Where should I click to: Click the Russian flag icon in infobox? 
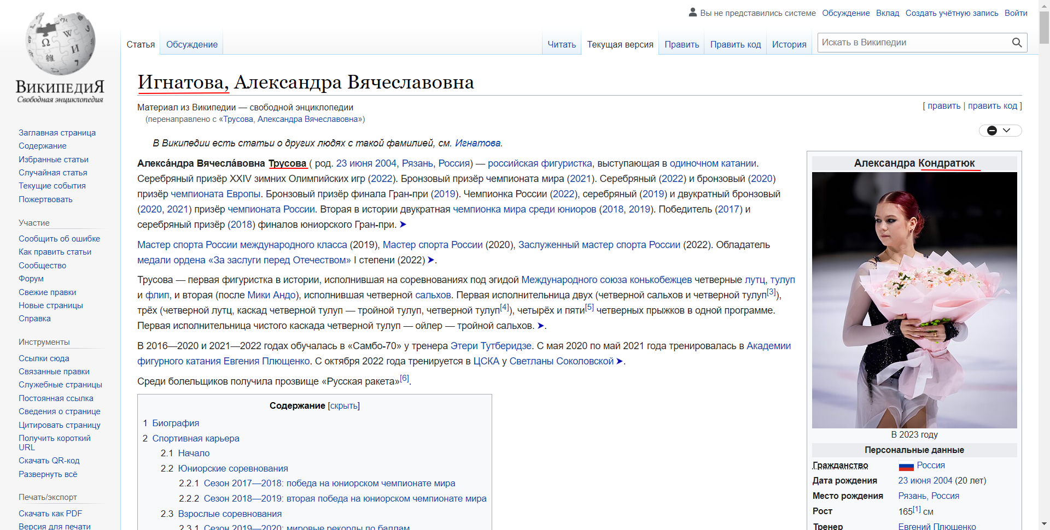[x=906, y=466]
